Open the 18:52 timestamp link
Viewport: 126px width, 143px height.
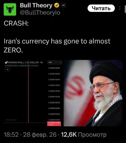coord(11,135)
